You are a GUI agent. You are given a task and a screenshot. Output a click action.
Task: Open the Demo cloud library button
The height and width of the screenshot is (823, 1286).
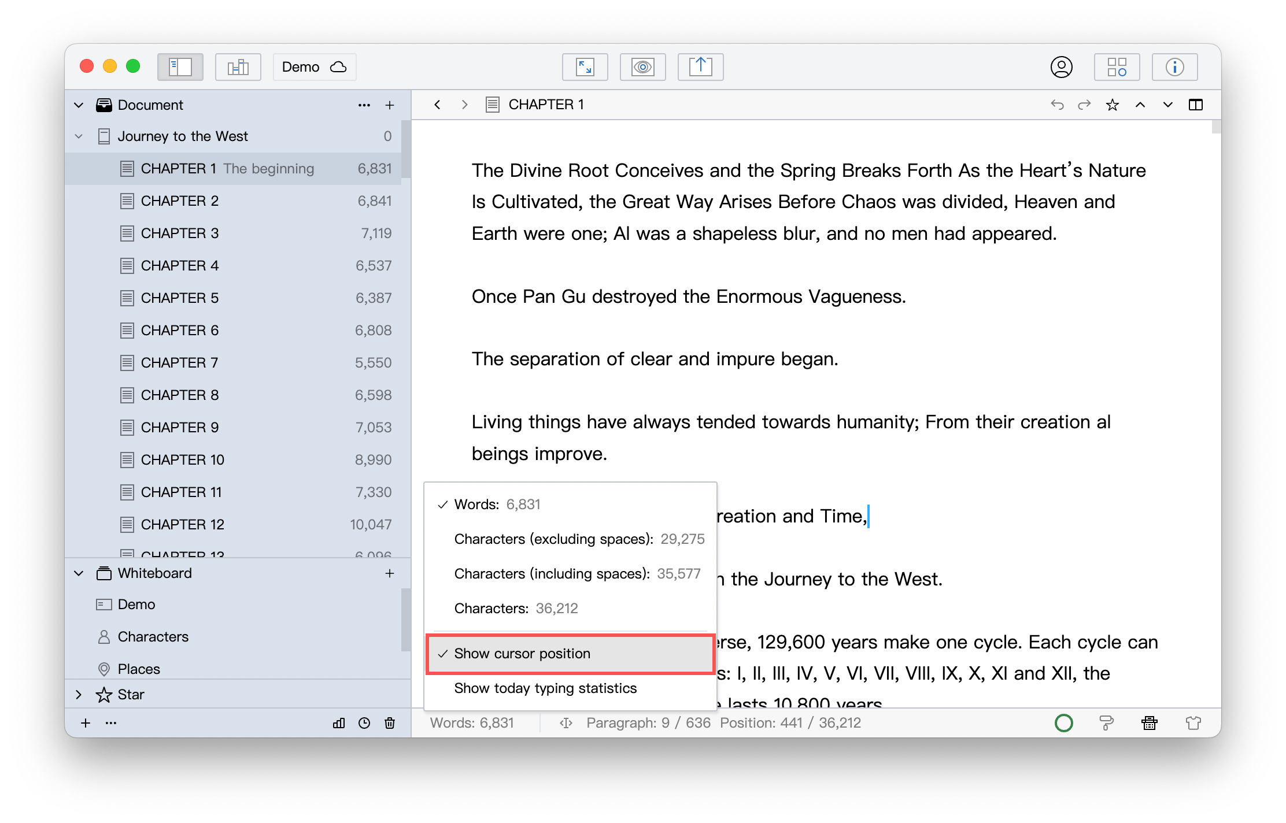(315, 67)
